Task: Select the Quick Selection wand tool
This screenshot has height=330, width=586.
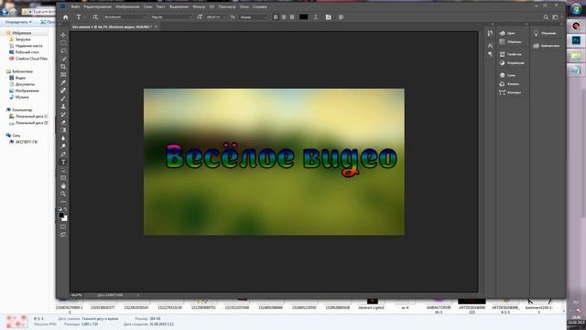Action: [x=63, y=59]
